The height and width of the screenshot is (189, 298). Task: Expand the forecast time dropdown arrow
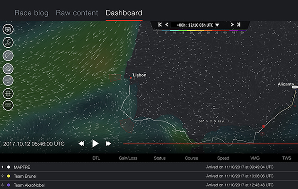coord(217,25)
